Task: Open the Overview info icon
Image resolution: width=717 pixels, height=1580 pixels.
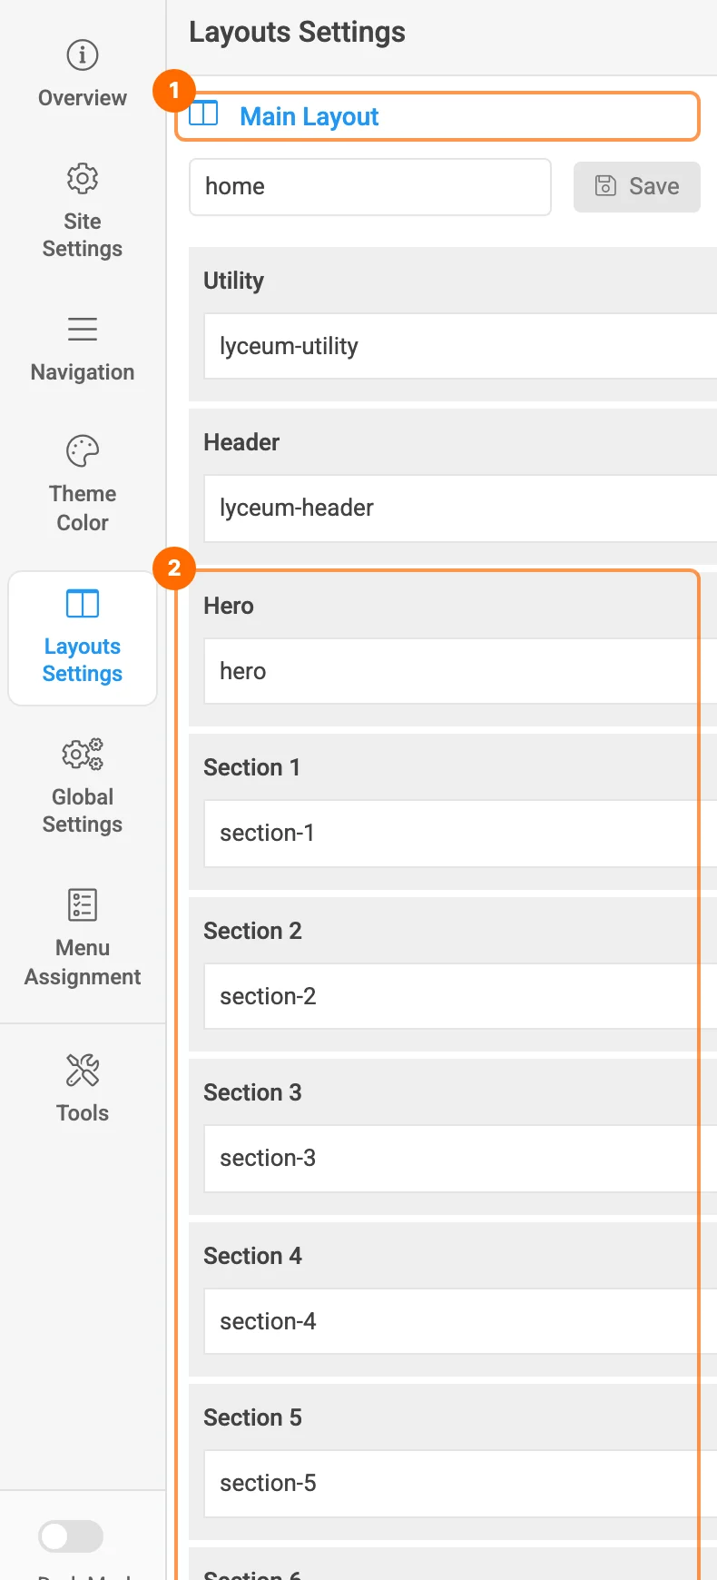Action: 83,55
